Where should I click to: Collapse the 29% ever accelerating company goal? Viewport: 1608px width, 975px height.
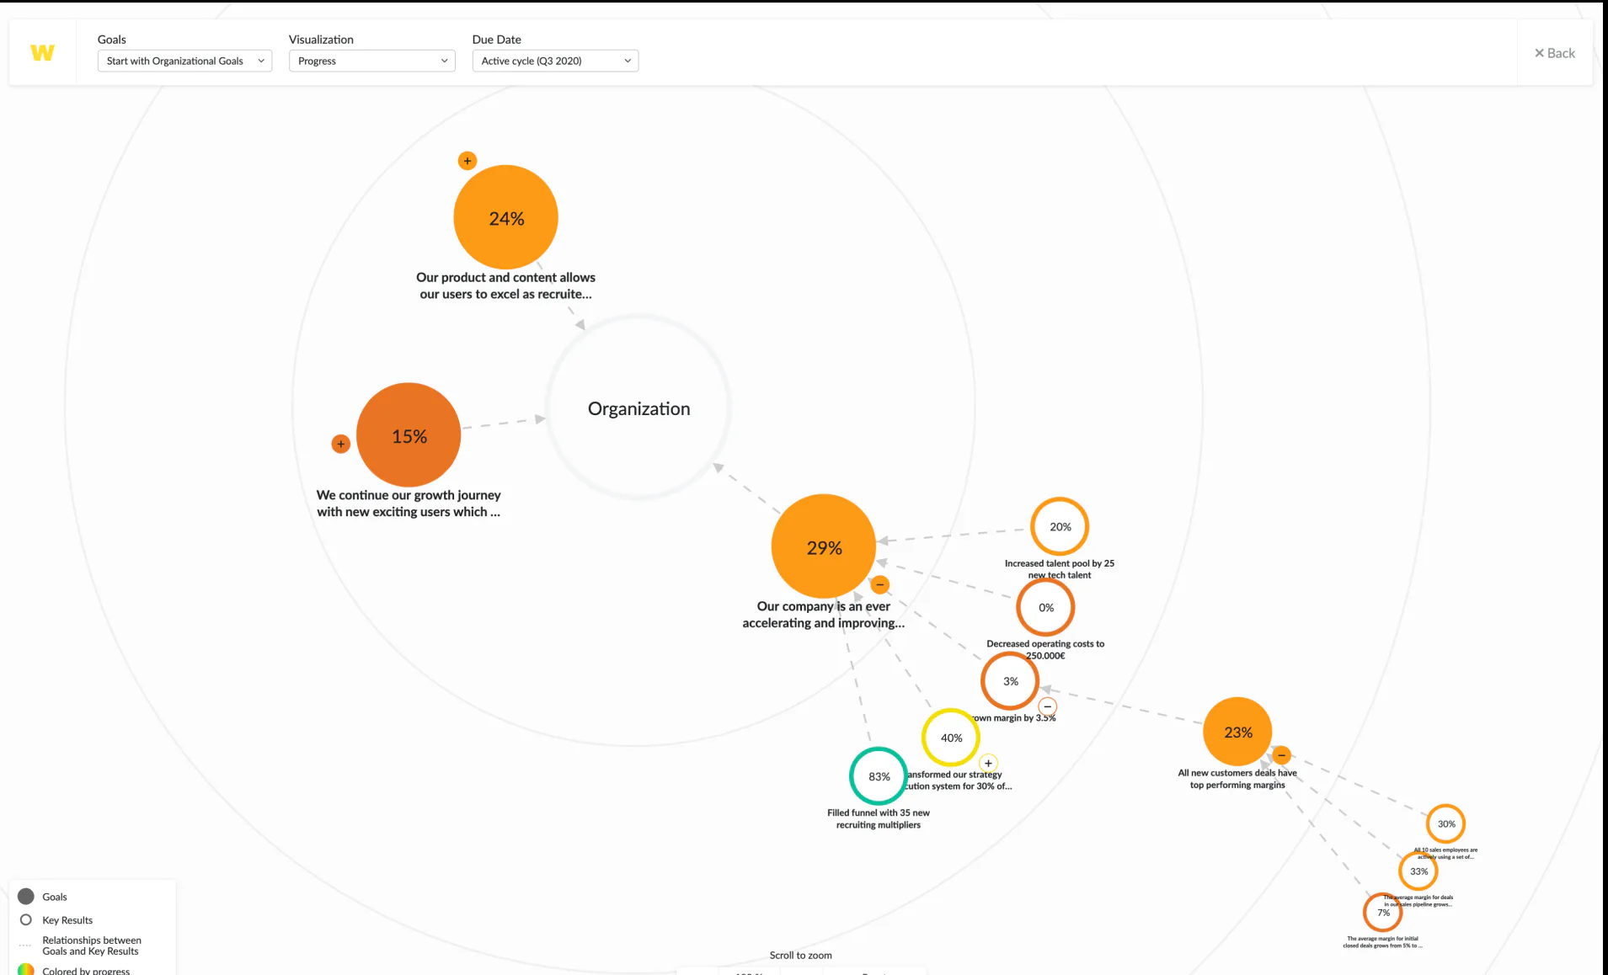(880, 584)
